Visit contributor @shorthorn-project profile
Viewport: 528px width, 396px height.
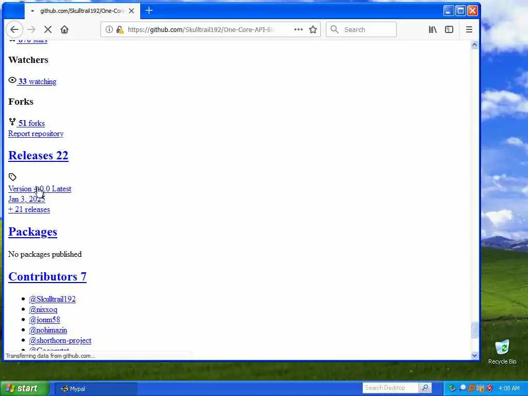coord(60,340)
